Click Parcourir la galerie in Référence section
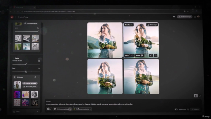This screenshot has height=119, width=211. coord(30,87)
